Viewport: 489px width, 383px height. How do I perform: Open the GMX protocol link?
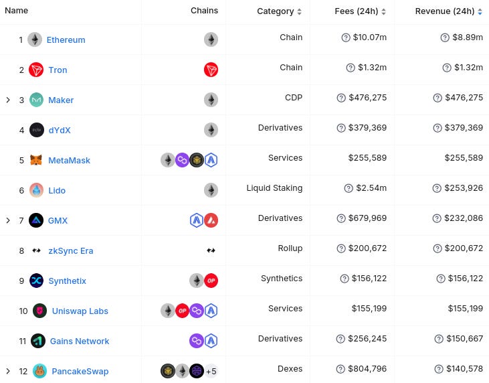(58, 221)
